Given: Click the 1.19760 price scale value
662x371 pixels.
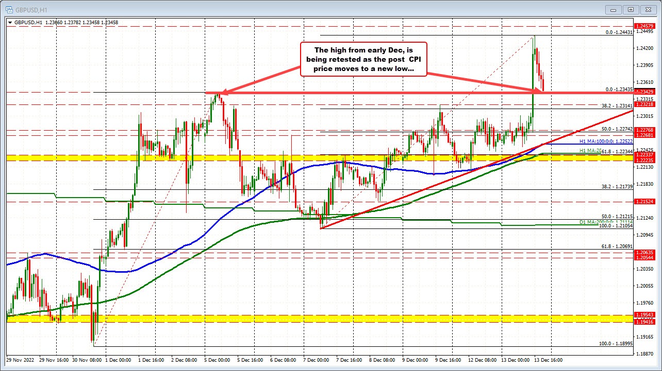Looking at the screenshot, I should point(645,303).
